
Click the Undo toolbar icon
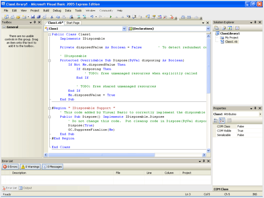pyautogui.click(x=92, y=17)
